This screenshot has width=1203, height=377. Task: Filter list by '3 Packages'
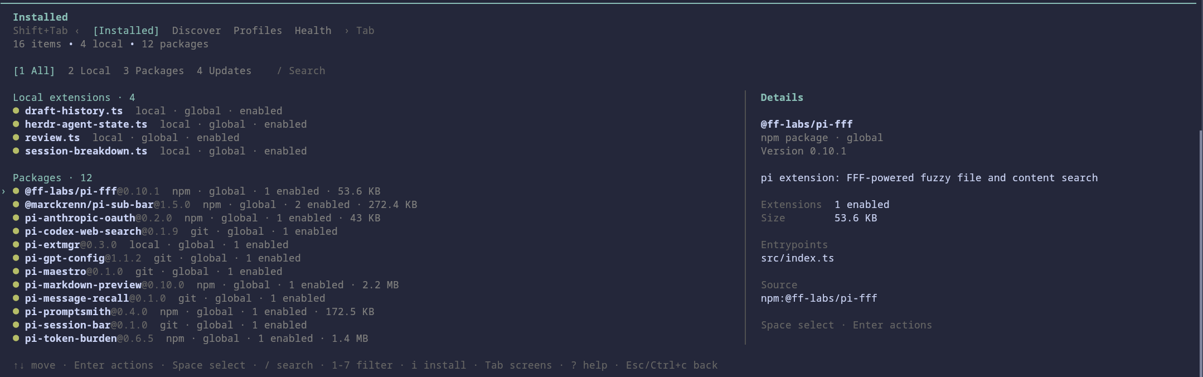(153, 71)
